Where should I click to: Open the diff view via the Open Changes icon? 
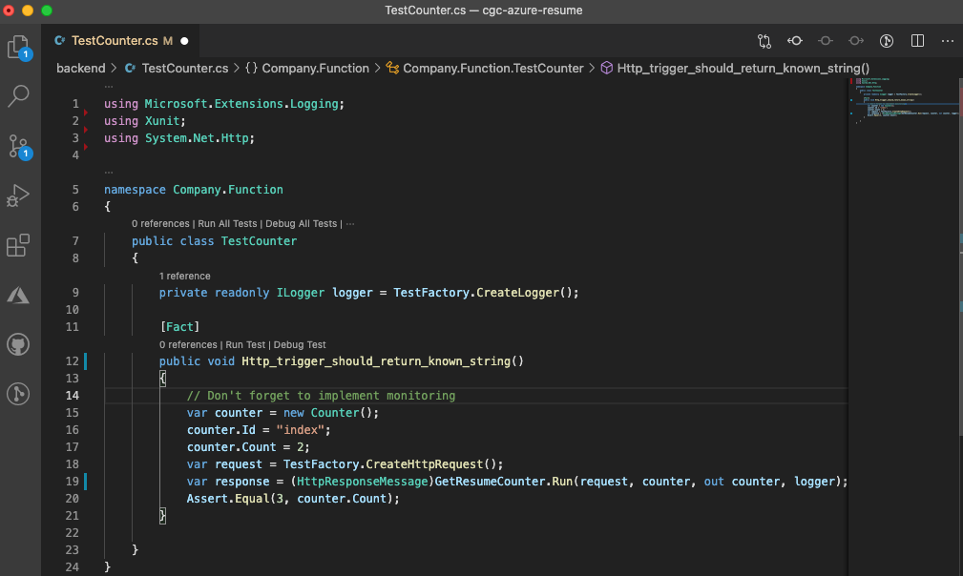pos(764,41)
